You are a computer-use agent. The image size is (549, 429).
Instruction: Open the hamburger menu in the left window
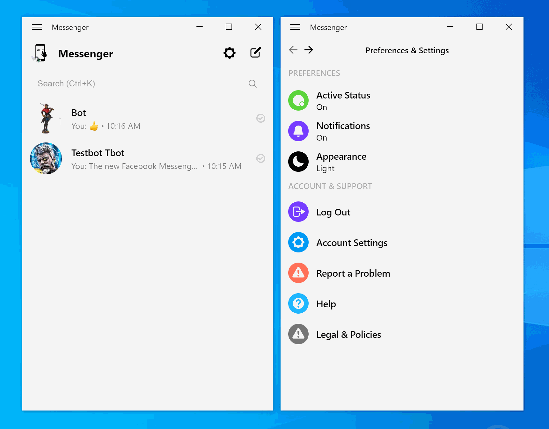tap(37, 27)
